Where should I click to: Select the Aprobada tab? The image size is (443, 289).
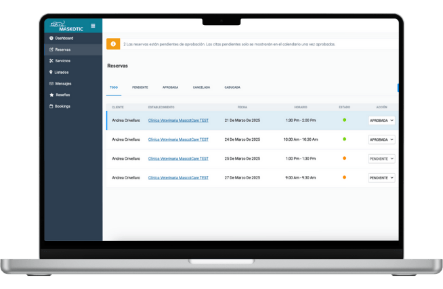tap(170, 87)
